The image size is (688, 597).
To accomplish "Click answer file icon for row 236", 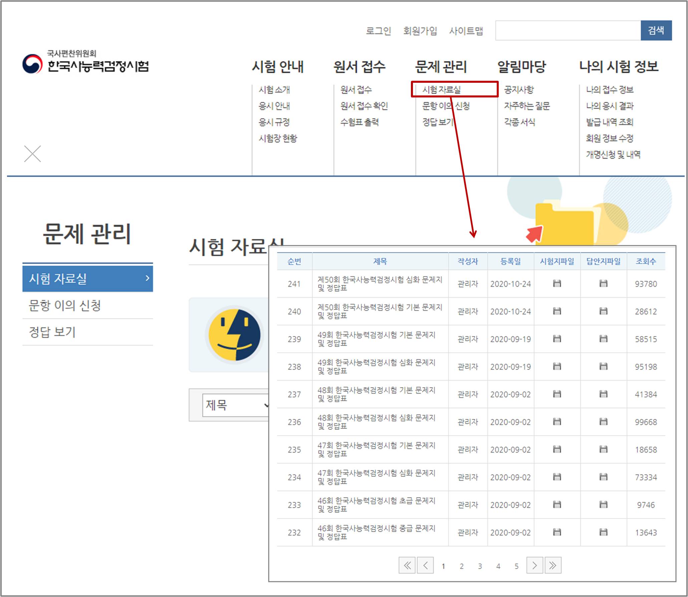I will pyautogui.click(x=603, y=422).
